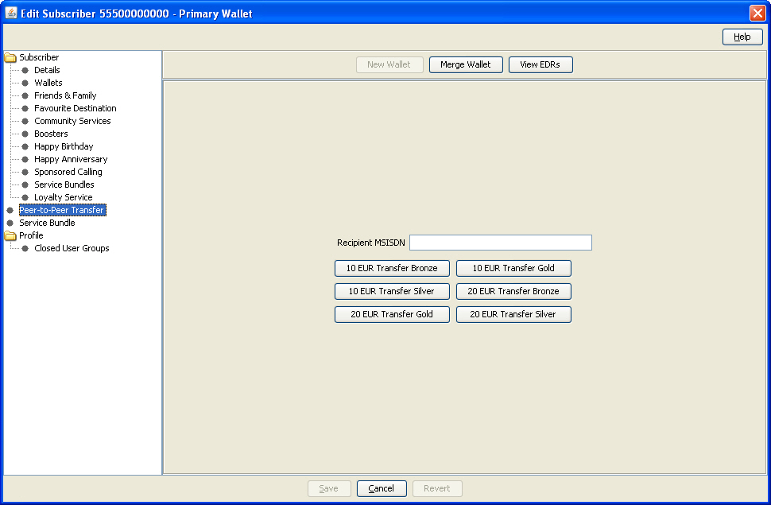The height and width of the screenshot is (505, 771).
Task: Click the bullet icon beside Loyalty Service
Action: 26,197
